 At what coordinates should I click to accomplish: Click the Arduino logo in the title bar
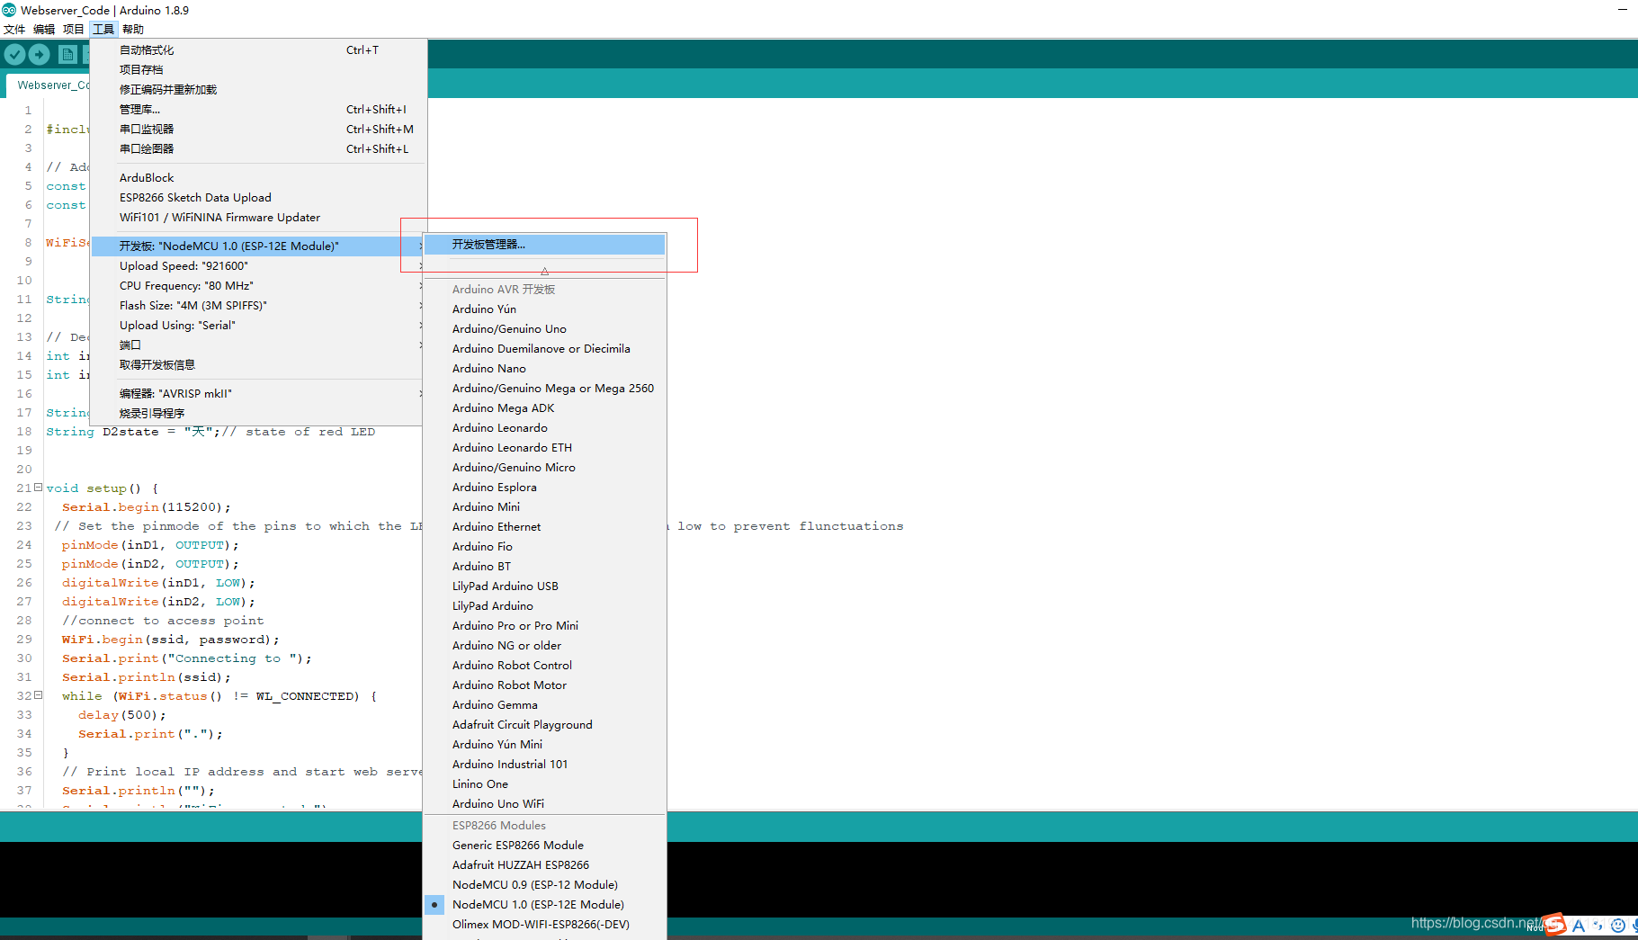tap(8, 10)
